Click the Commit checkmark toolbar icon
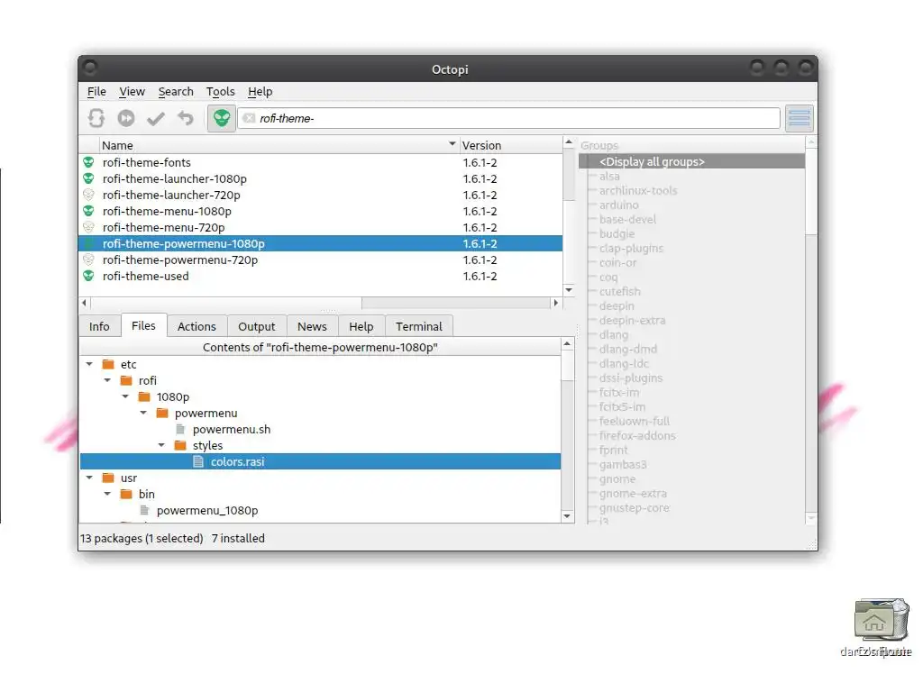 click(155, 119)
